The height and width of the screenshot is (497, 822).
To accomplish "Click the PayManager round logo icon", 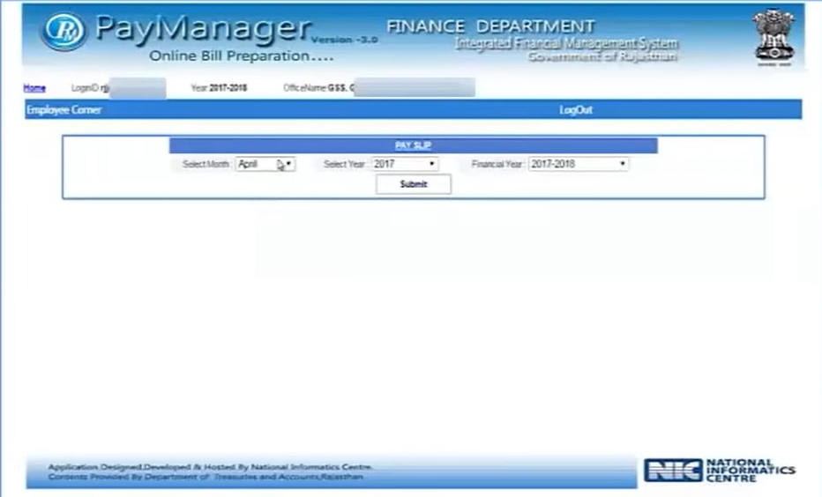I will pos(64,31).
